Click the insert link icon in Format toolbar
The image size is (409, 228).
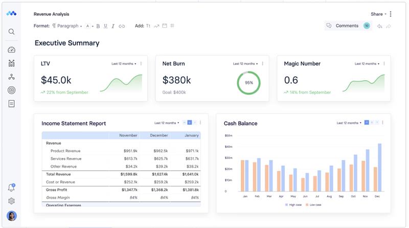click(x=122, y=26)
